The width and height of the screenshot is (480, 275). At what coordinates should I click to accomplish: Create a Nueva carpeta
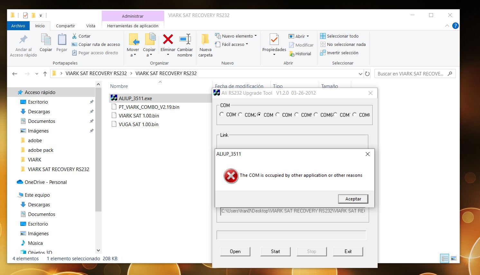point(205,46)
